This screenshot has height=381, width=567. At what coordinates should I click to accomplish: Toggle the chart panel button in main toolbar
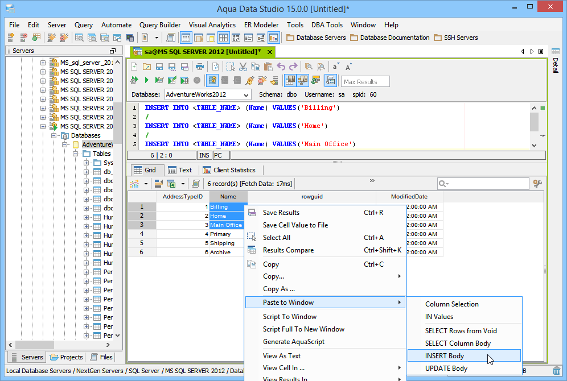click(273, 38)
